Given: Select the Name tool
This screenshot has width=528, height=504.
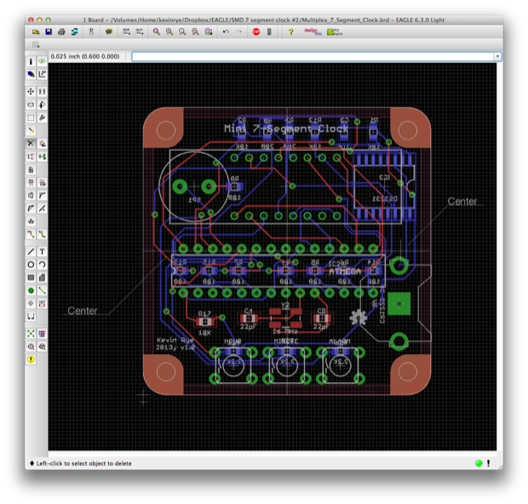Looking at the screenshot, I should (x=31, y=182).
